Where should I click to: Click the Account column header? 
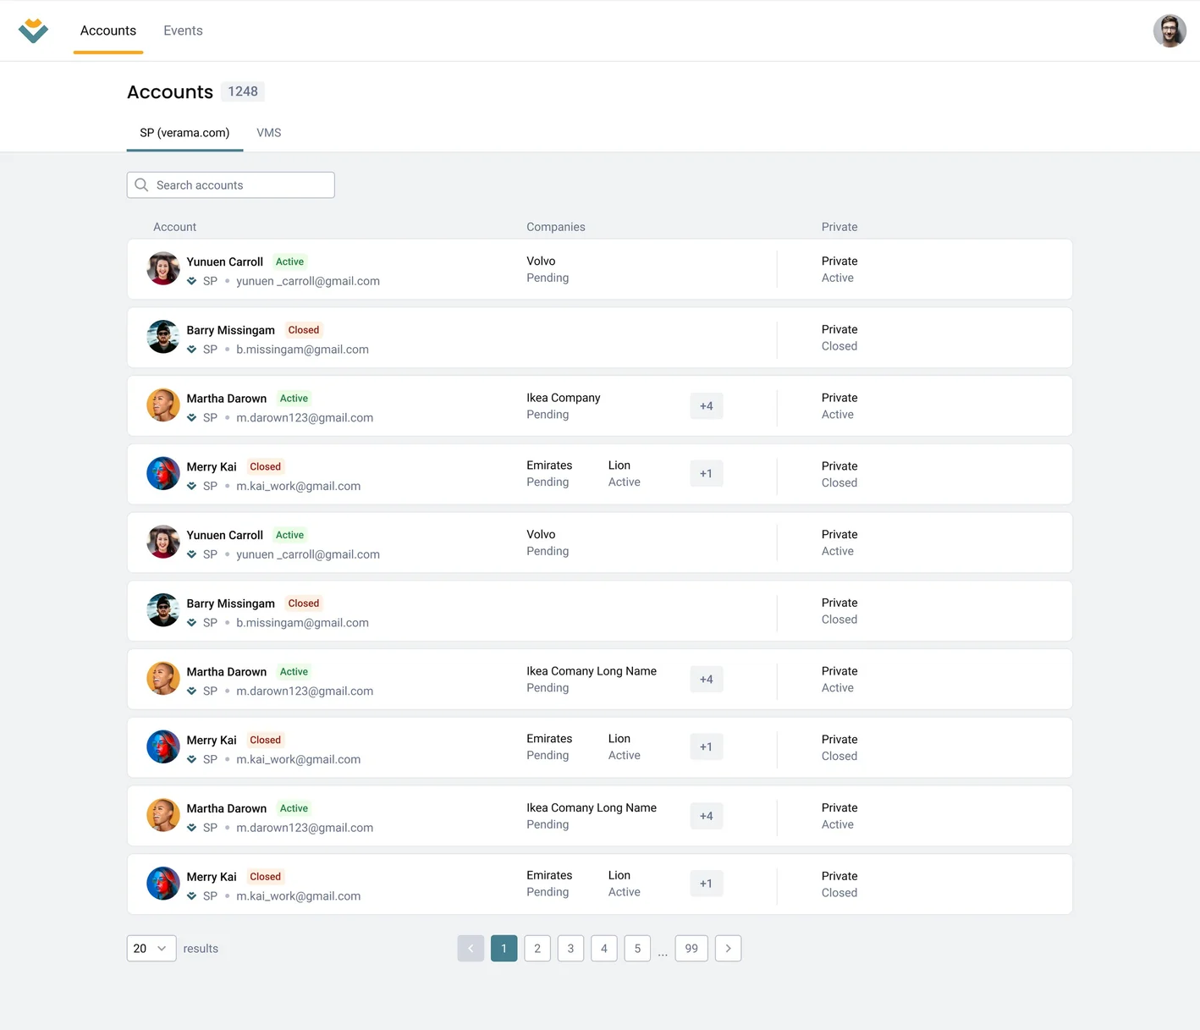[x=174, y=227]
